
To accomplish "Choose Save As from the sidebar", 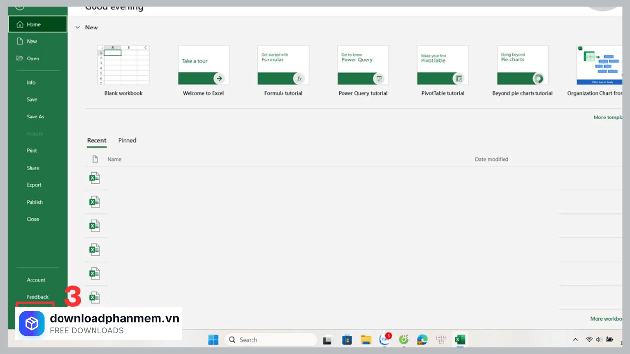I will point(35,117).
